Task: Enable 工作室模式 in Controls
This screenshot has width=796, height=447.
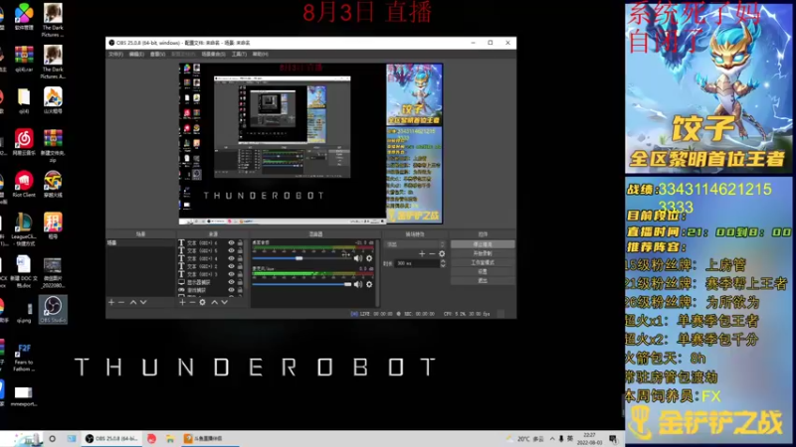Action: coord(483,262)
